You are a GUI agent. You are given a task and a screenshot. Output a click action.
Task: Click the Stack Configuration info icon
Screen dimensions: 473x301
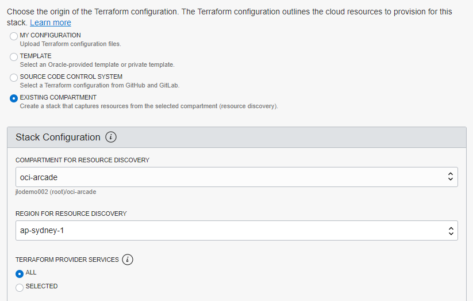click(111, 138)
